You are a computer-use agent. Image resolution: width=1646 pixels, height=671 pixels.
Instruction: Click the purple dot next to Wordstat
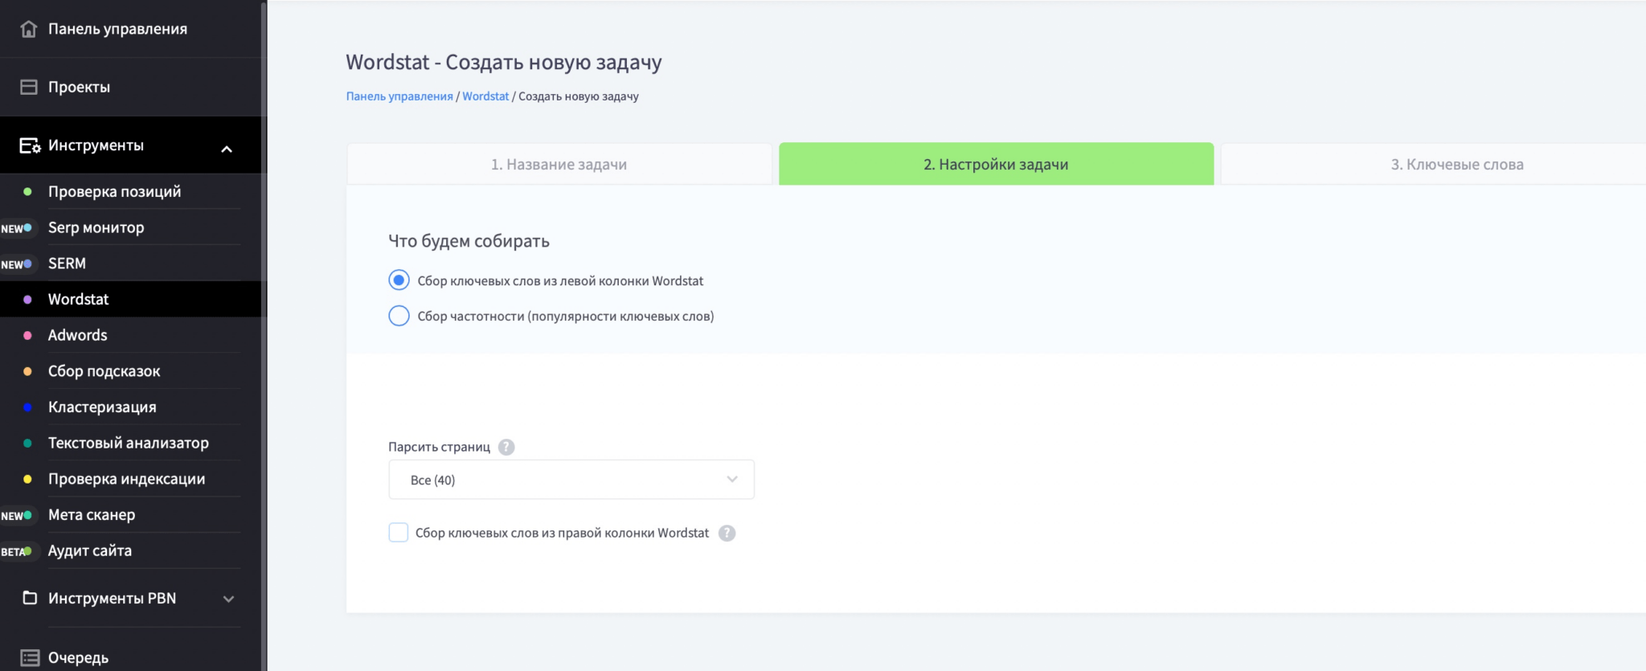point(27,300)
